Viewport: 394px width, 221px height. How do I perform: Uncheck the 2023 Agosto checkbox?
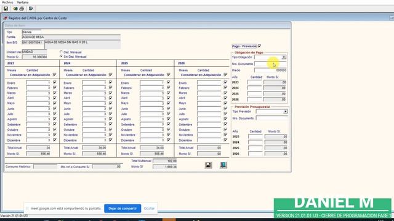(55, 118)
